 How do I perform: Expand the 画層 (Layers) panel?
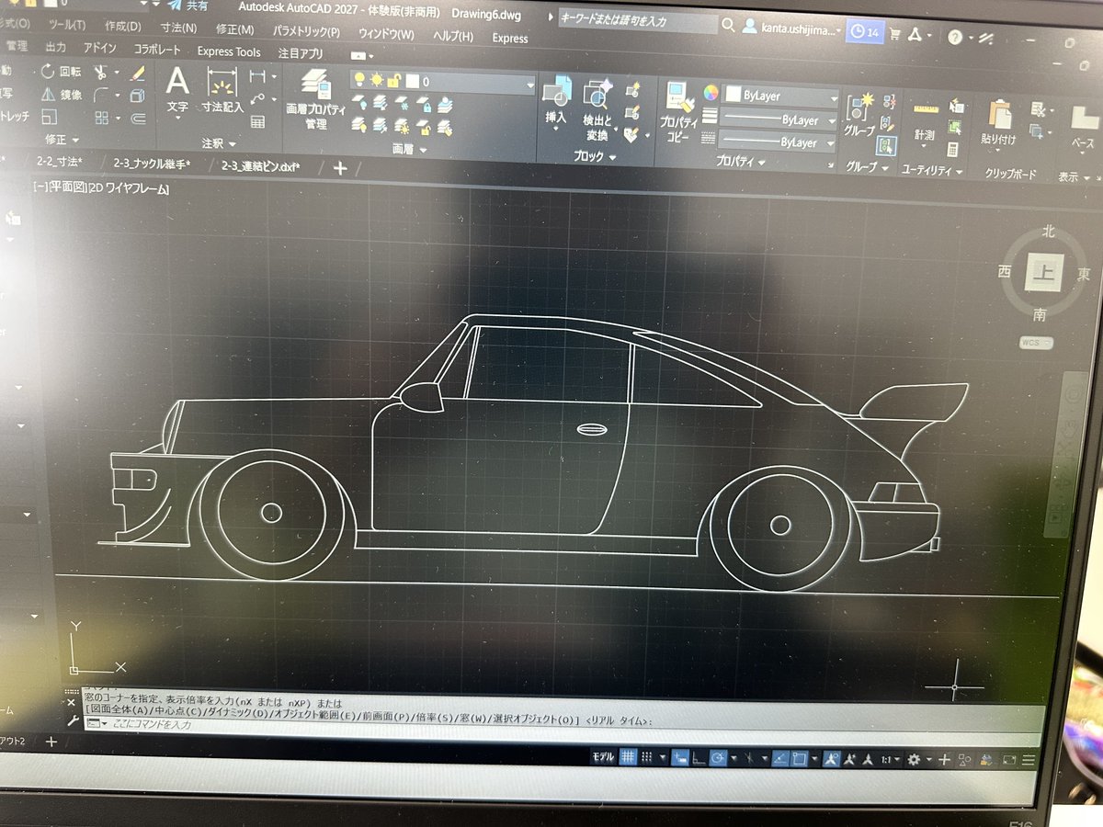tap(409, 150)
